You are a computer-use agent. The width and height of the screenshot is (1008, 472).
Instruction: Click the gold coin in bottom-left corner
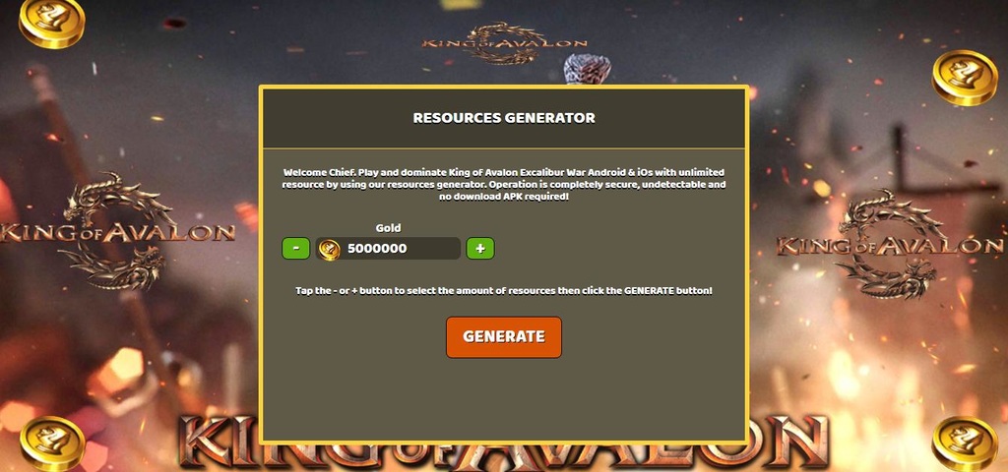pos(52,443)
